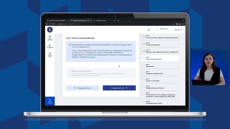Screen dimensions: 230x129
Task: Close the Абитуриентам бакалавриата tab
Action: (x=68, y=21)
